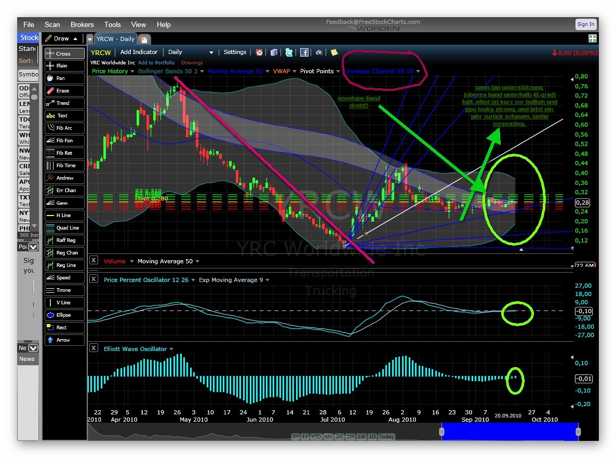This screenshot has width=616, height=458.
Task: Pick the Erase drawing tool
Action: point(64,91)
